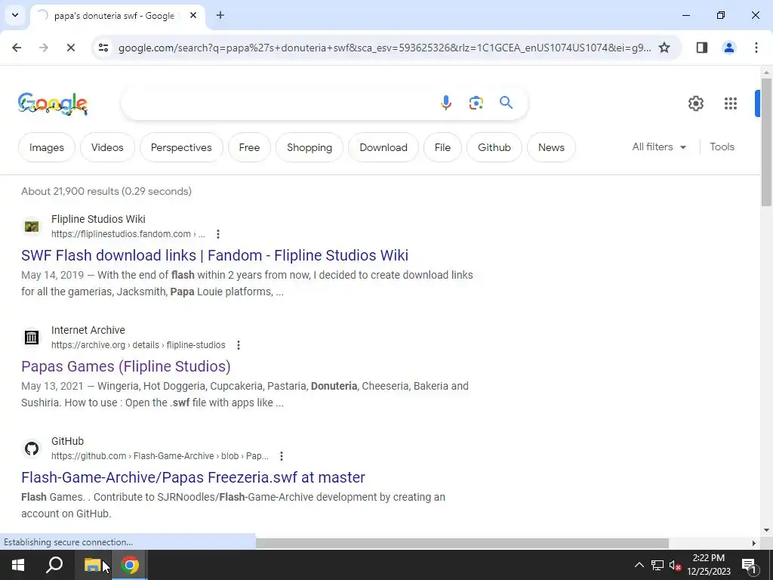Bookmark this page with the star

click(x=664, y=48)
